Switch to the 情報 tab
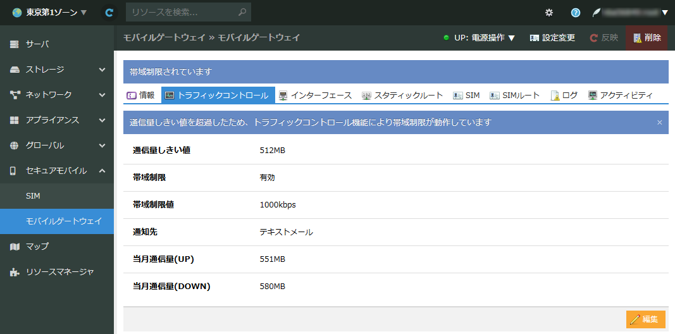This screenshot has width=675, height=334. (141, 95)
